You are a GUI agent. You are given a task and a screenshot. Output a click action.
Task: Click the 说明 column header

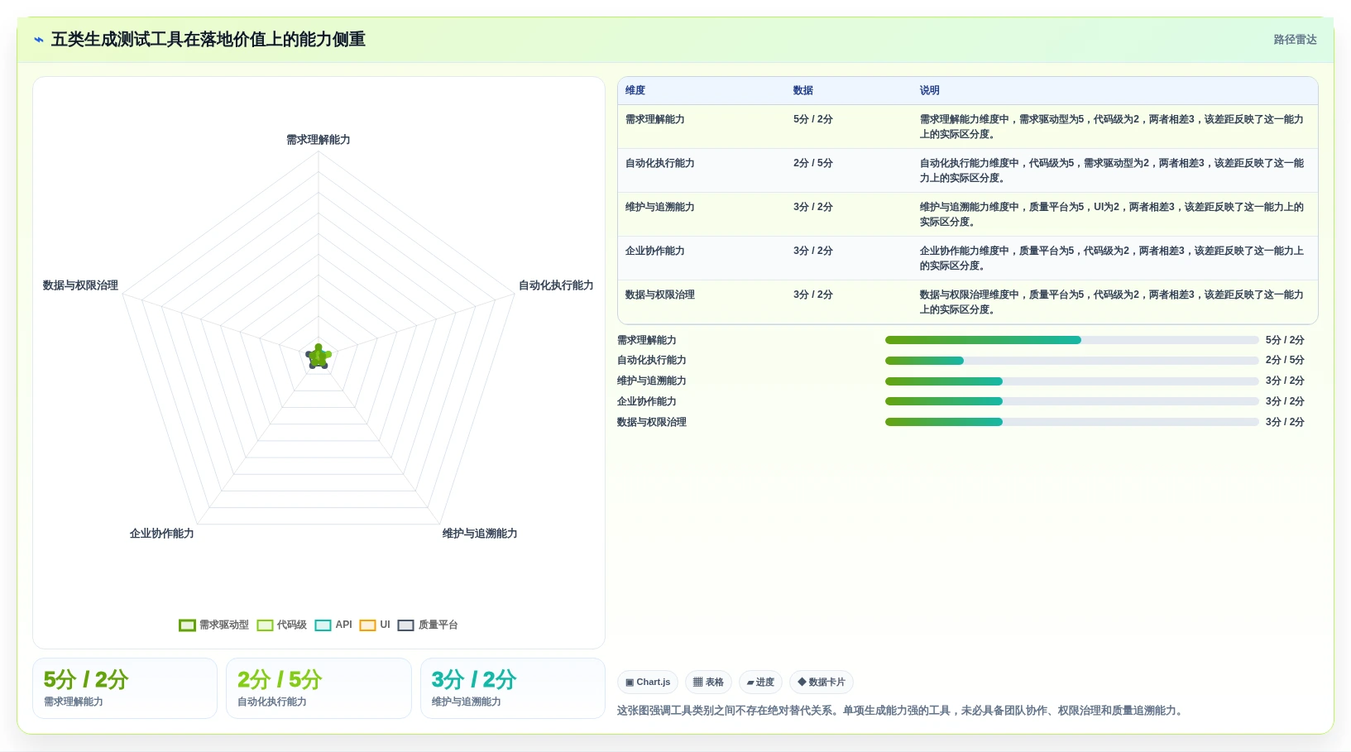[930, 90]
